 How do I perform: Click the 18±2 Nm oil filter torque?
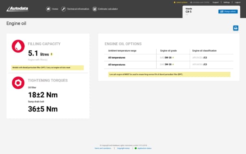[x=43, y=95]
